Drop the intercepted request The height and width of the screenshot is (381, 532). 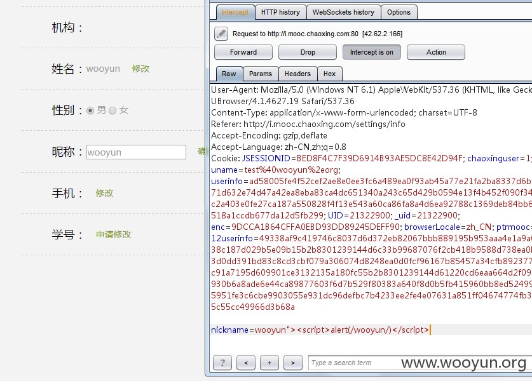pyautogui.click(x=308, y=52)
